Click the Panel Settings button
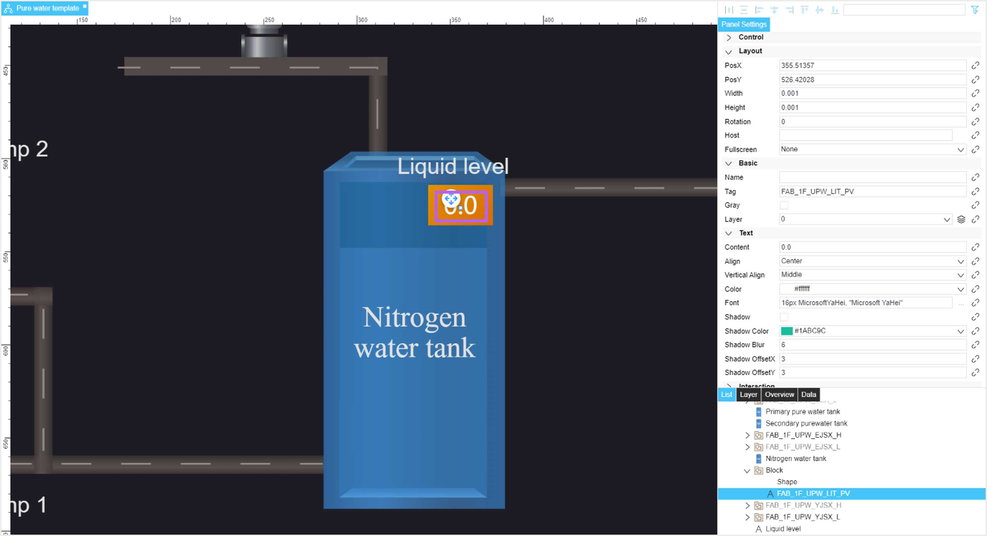The width and height of the screenshot is (987, 536). point(744,24)
